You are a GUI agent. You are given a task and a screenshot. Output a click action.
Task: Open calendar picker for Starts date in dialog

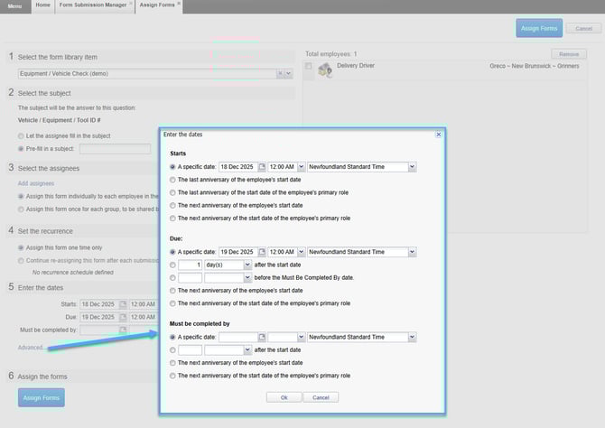(262, 167)
